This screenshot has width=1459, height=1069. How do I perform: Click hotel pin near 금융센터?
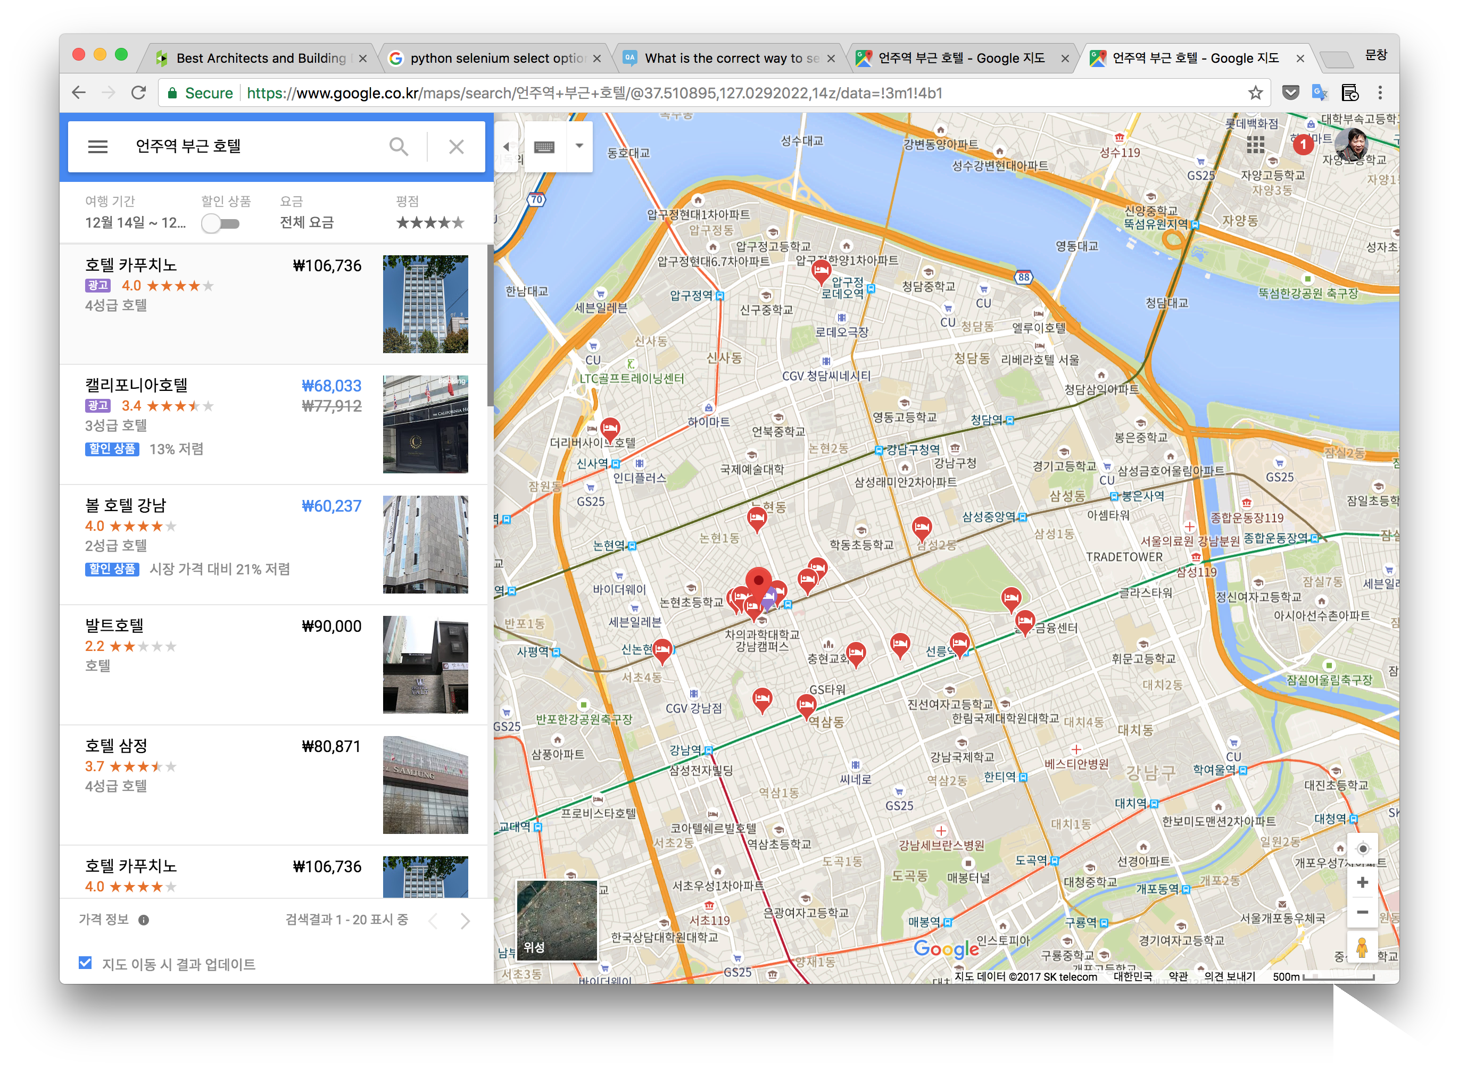1024,623
